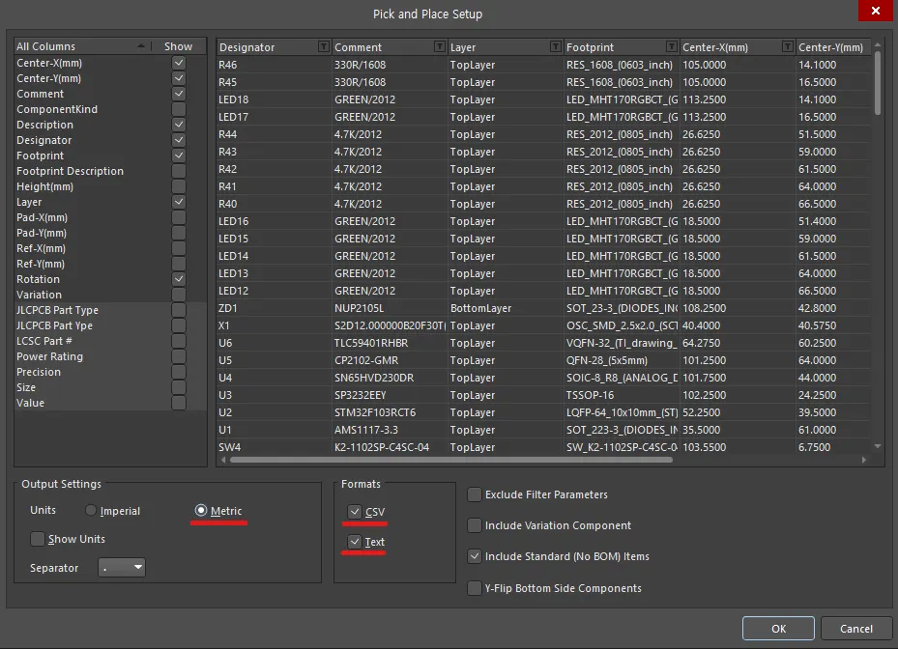Select JLCPCB Part Type column entry

click(x=57, y=310)
